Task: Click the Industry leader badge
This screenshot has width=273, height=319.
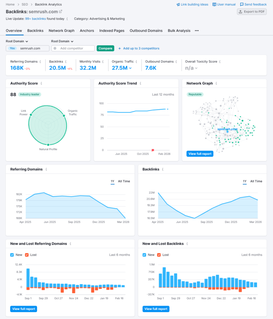Action: click(30, 94)
